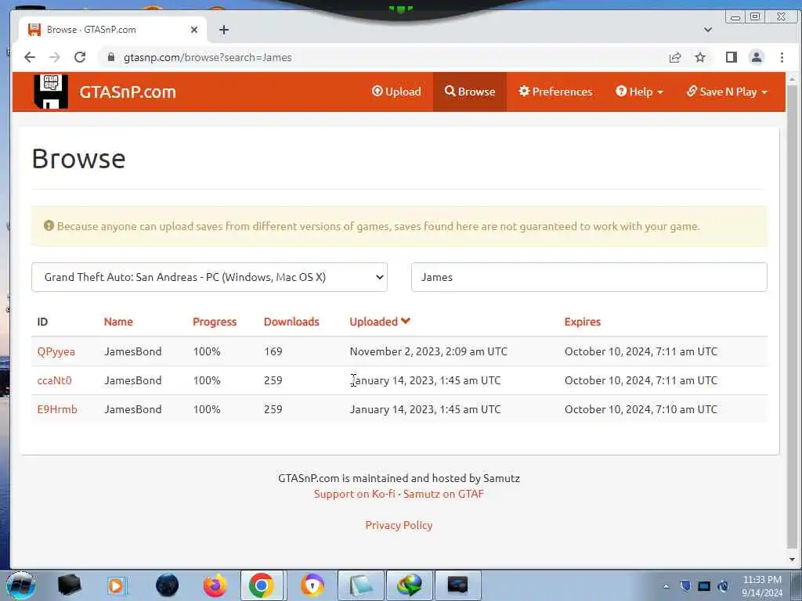This screenshot has width=802, height=601.
Task: Click the scrollbar down arrow
Action: [793, 559]
